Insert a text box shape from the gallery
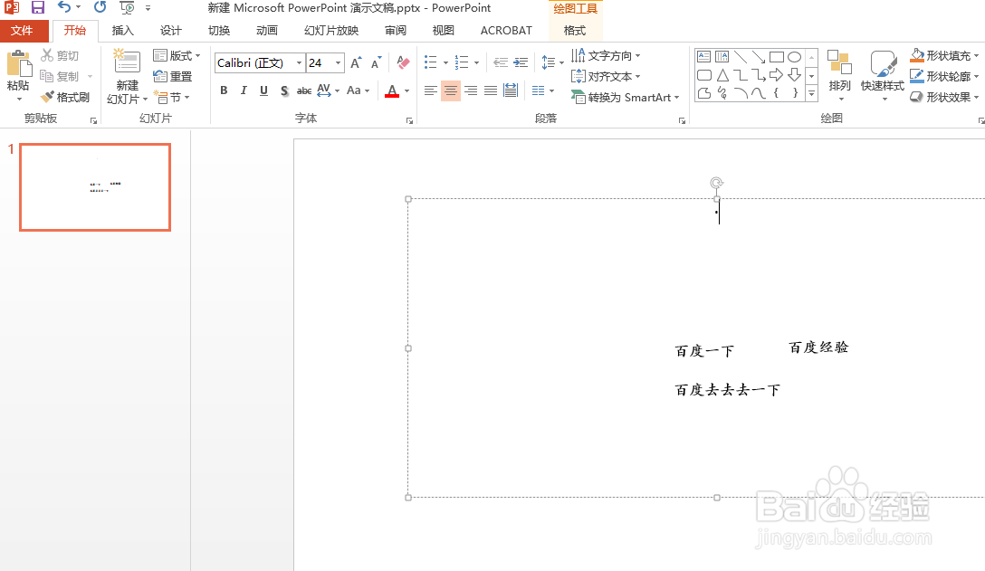Screen dimensions: 985x571 point(704,57)
